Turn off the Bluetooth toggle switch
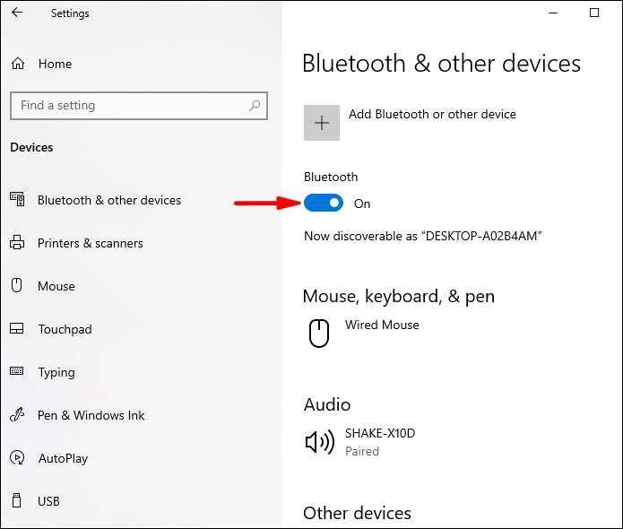 pos(324,204)
